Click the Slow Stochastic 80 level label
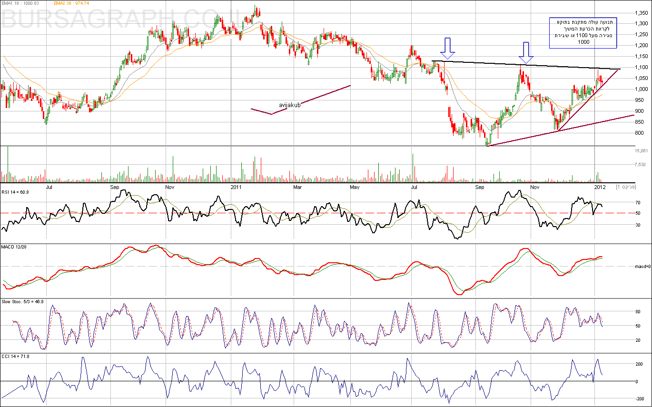 pyautogui.click(x=638, y=312)
